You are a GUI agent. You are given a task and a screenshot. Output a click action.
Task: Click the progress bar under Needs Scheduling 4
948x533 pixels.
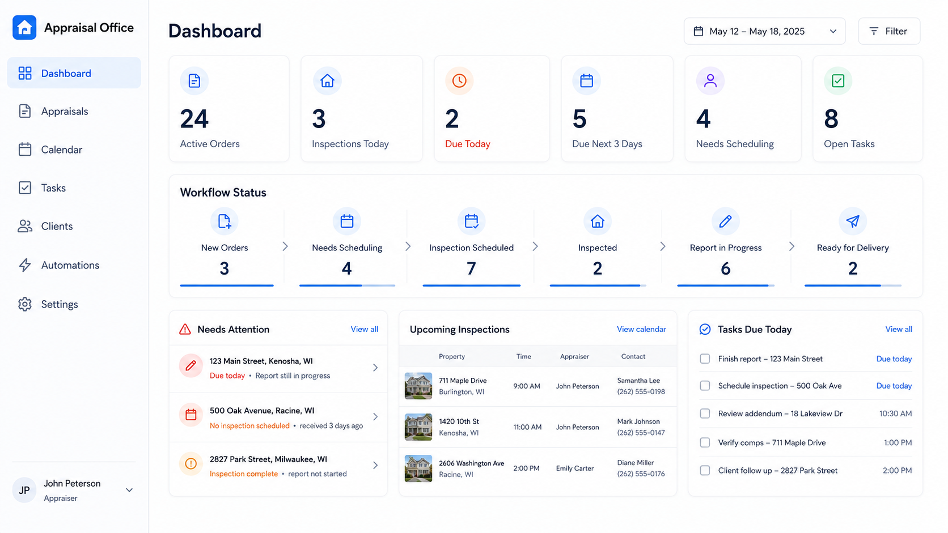point(347,285)
